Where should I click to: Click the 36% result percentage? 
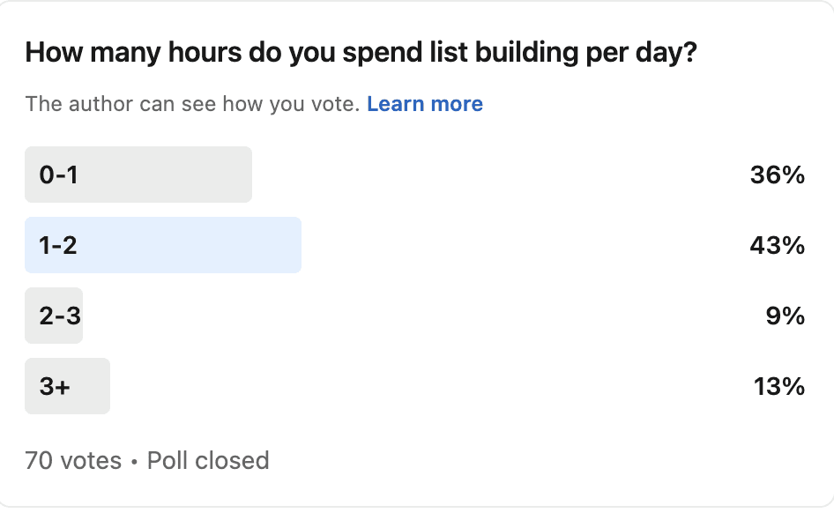777,175
